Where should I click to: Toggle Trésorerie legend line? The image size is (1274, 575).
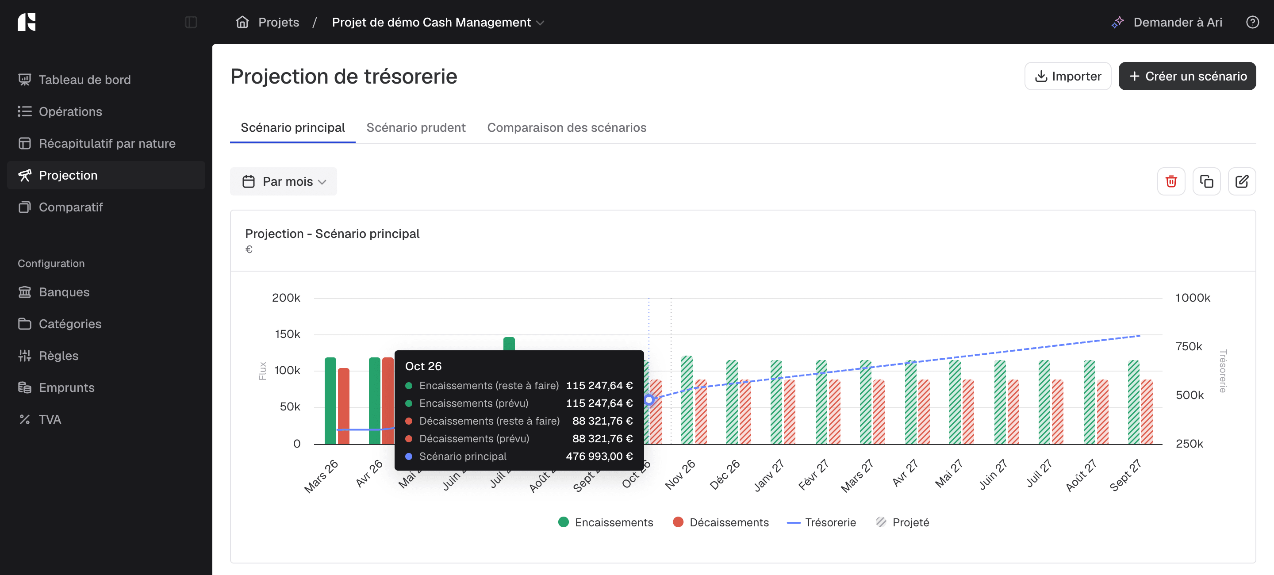821,523
